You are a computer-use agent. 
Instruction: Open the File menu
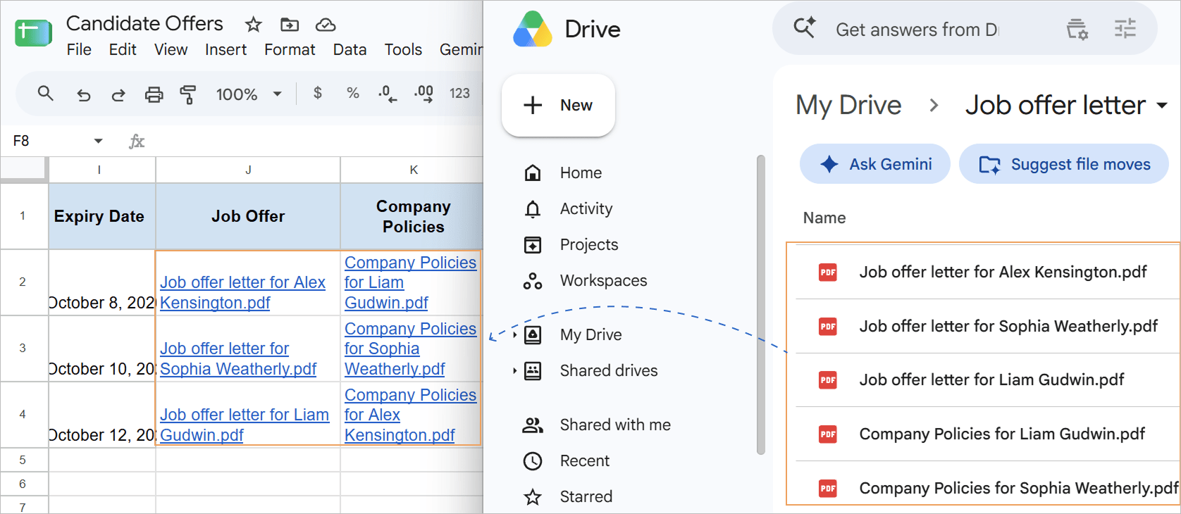(x=79, y=50)
